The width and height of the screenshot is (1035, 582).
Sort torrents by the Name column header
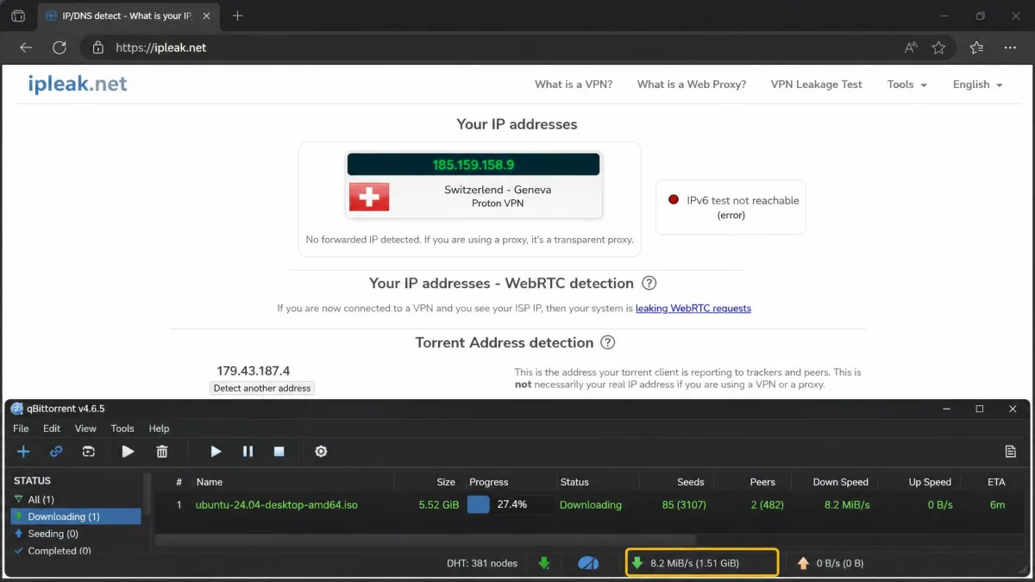210,482
